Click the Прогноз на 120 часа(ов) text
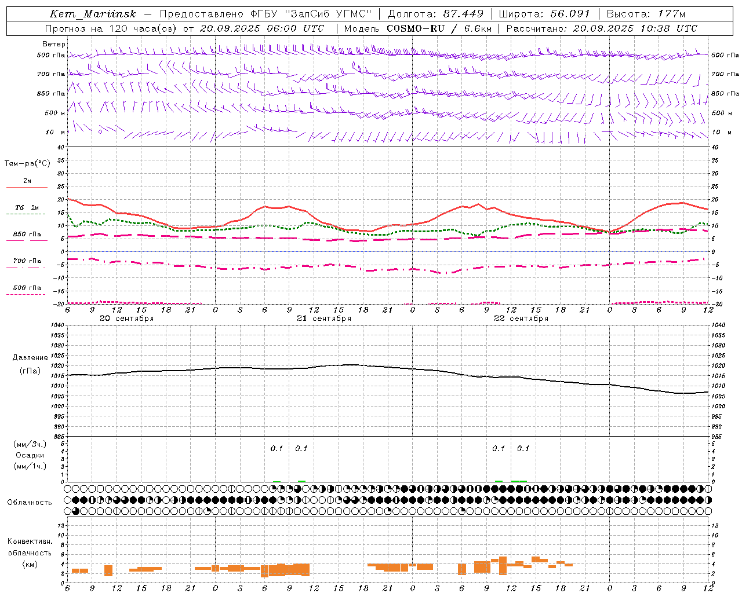Screen dimensions: 742x593 click(112, 28)
